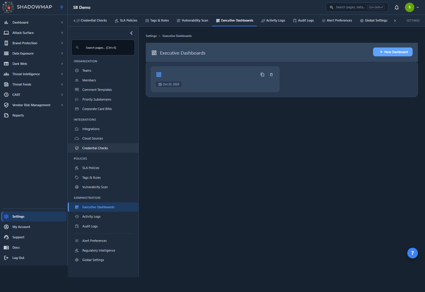425x292 pixels.
Task: Click the green user avatar 'S'
Action: click(x=409, y=7)
